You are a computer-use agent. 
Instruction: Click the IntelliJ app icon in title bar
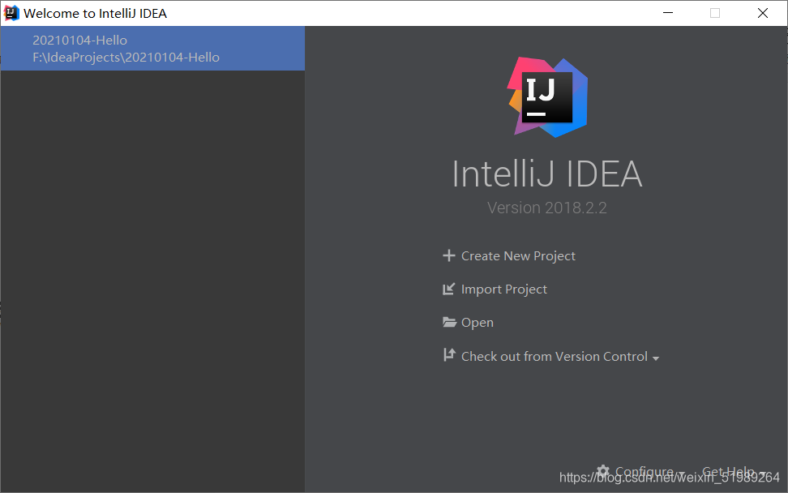point(11,13)
